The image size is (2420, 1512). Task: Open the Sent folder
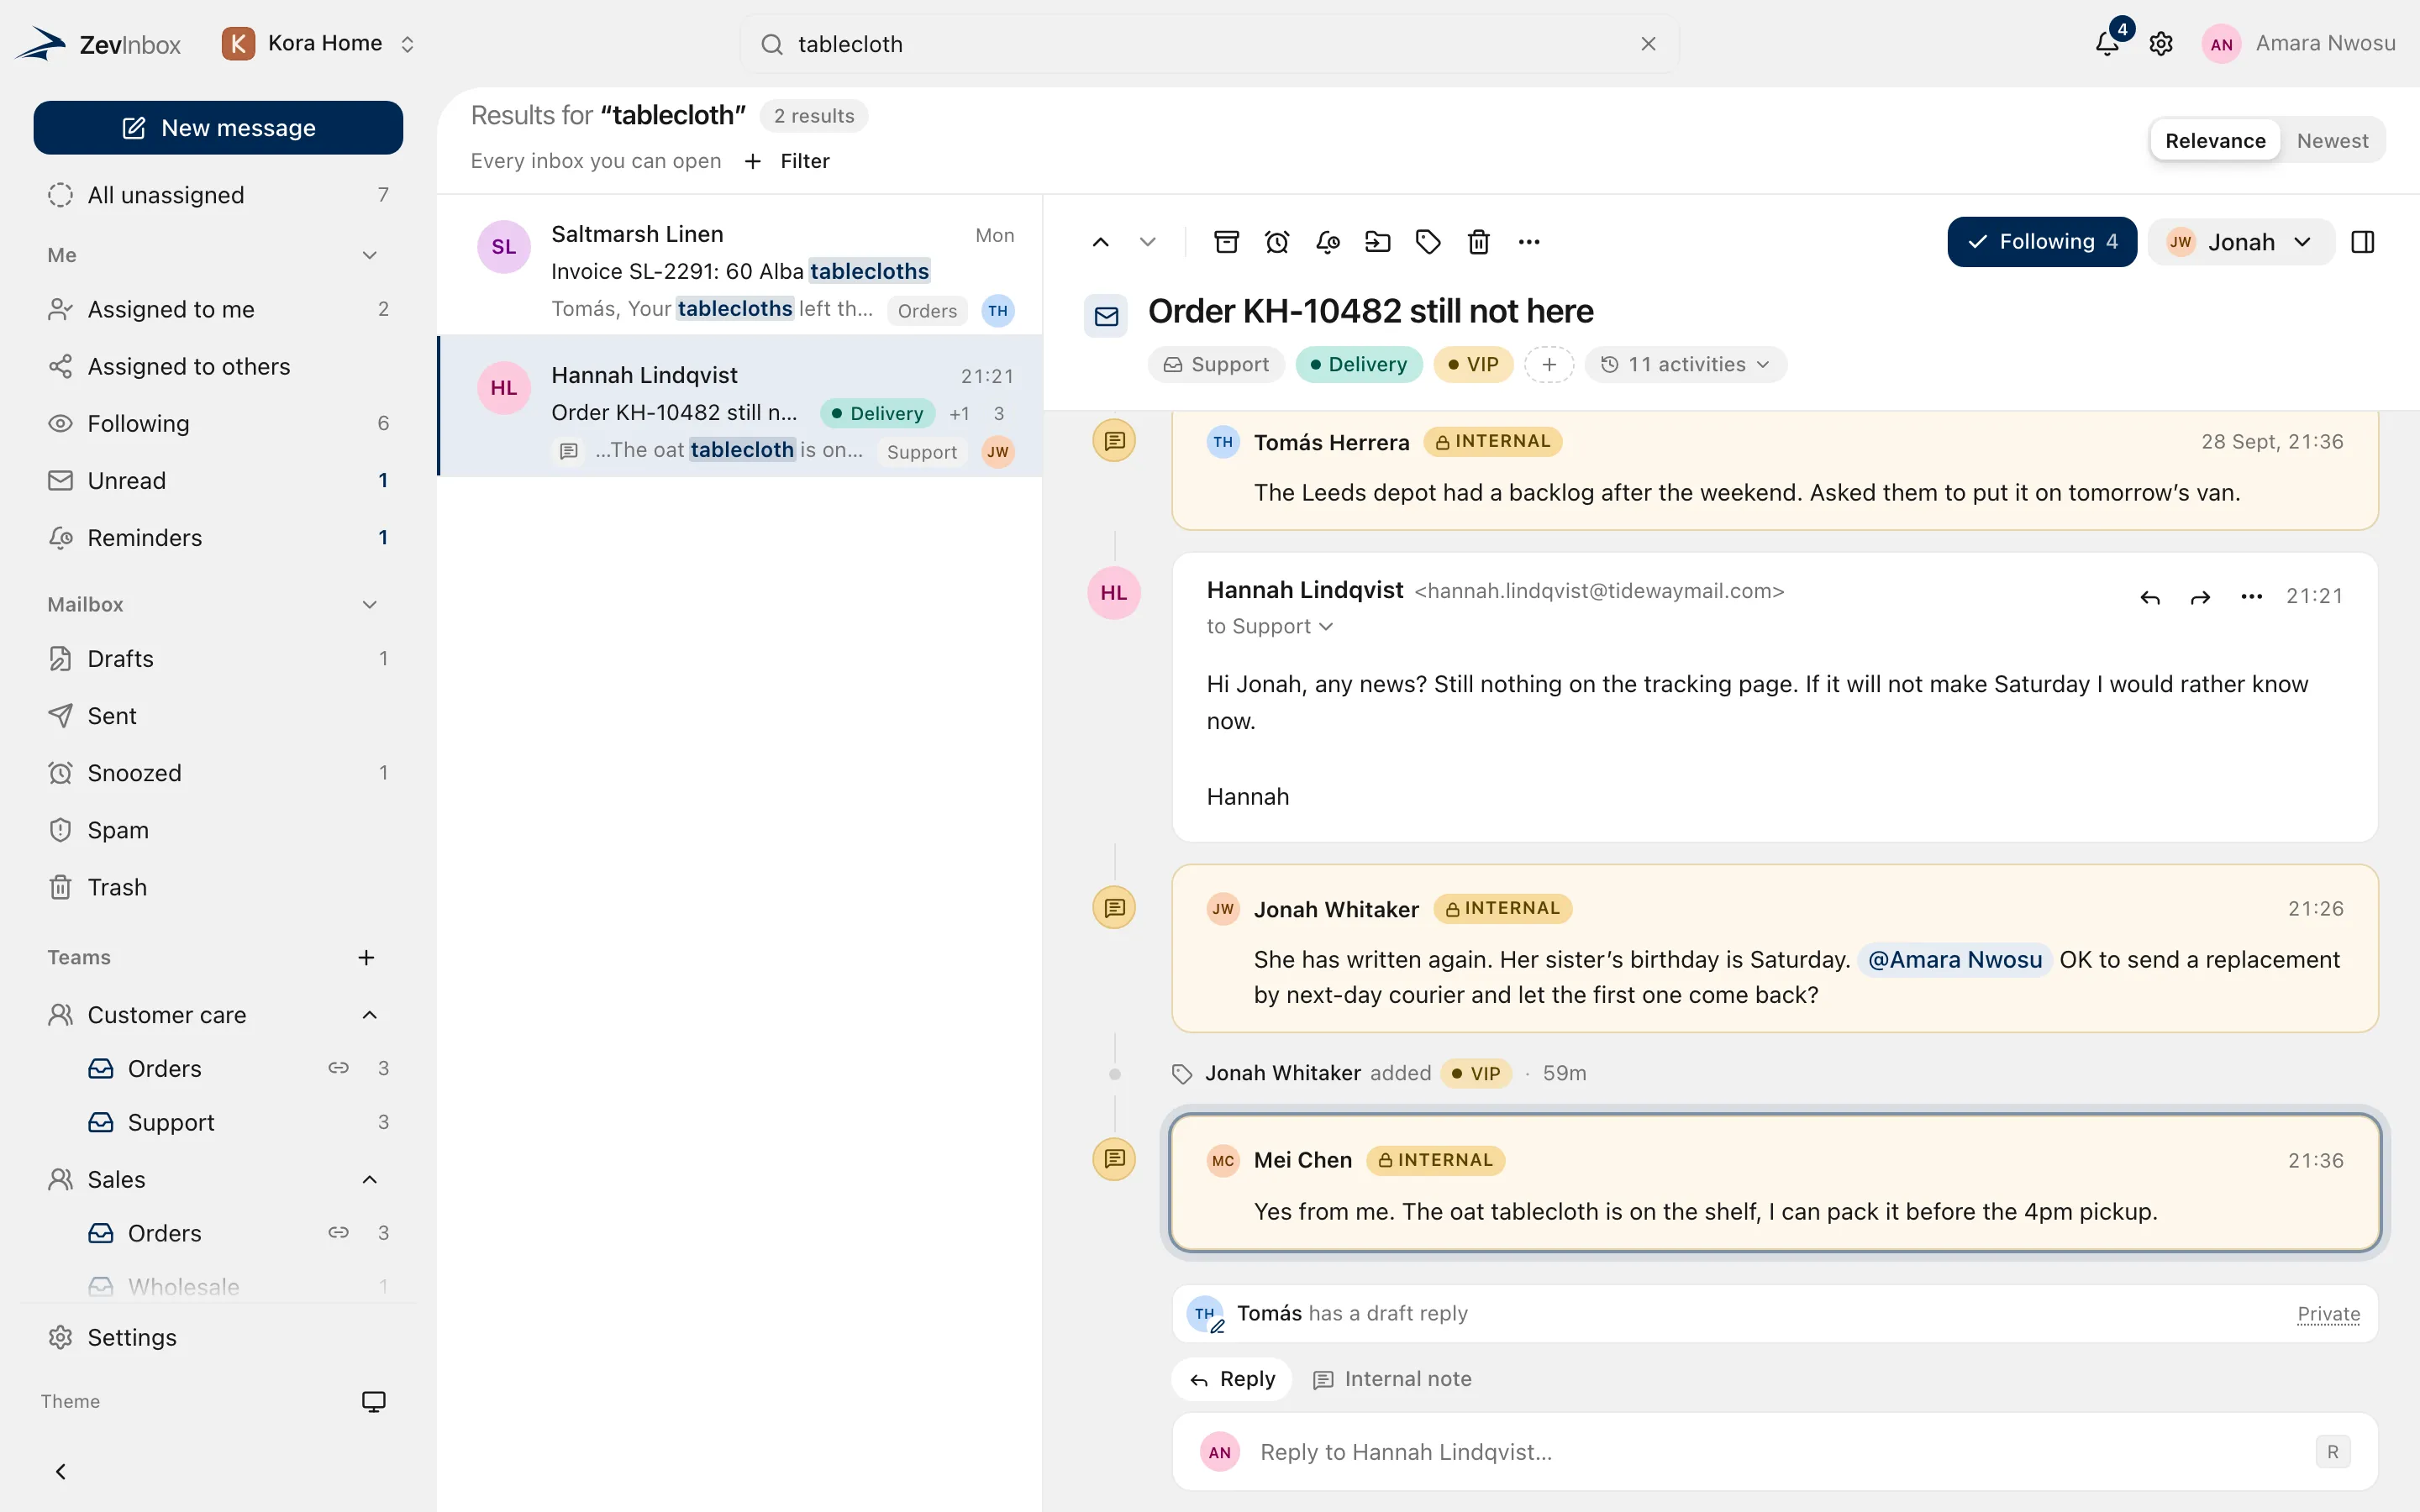218,715
